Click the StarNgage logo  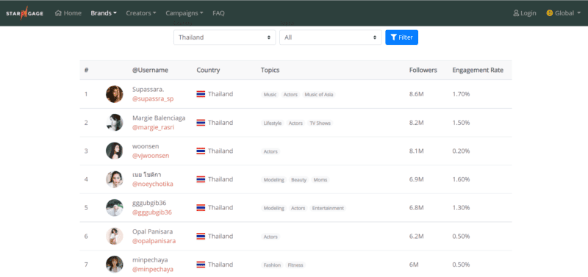24,13
